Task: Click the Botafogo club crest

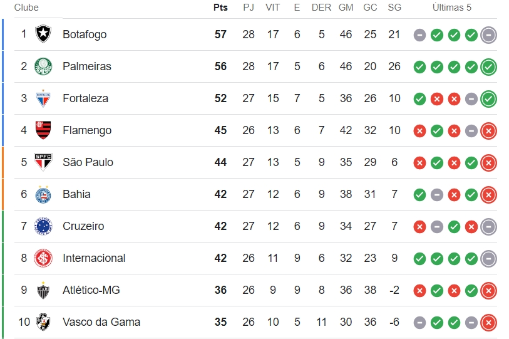Action: [x=43, y=34]
